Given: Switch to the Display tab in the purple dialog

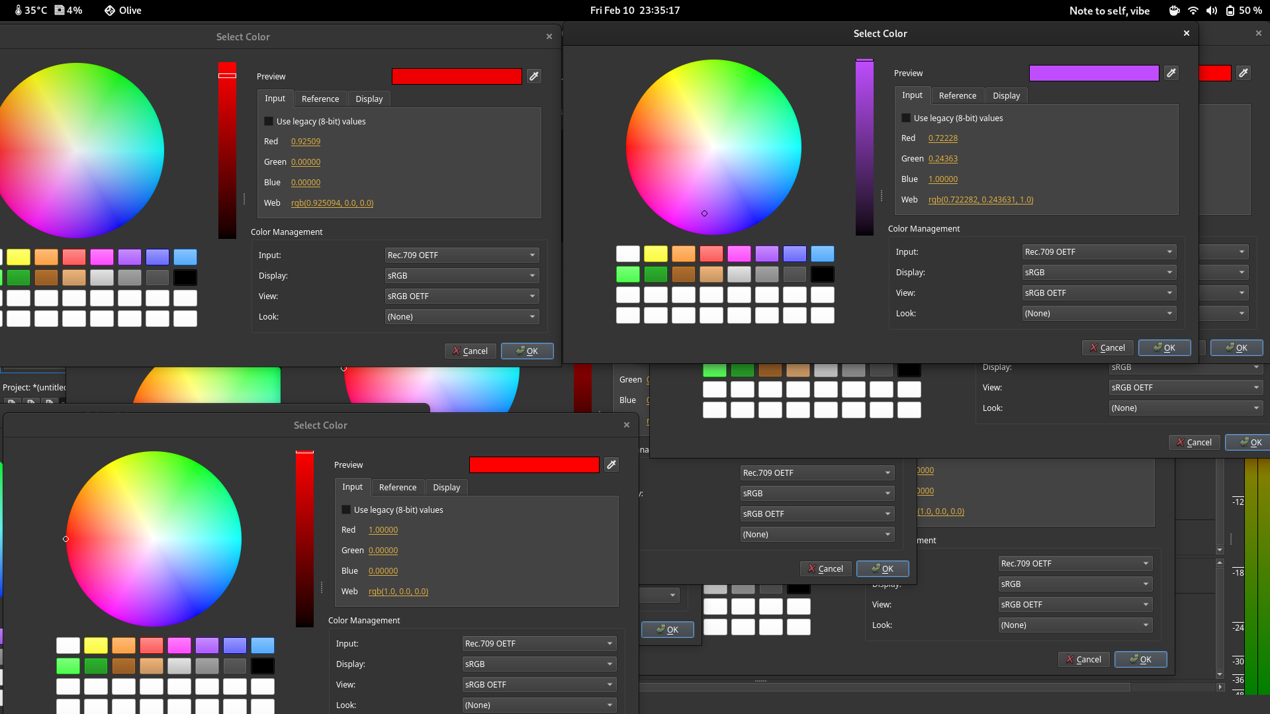Looking at the screenshot, I should (1006, 95).
